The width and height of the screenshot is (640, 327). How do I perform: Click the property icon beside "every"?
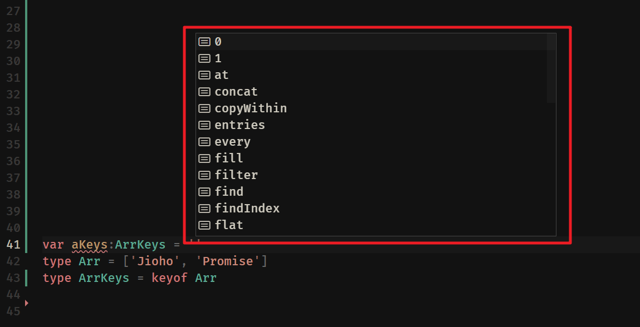point(204,142)
